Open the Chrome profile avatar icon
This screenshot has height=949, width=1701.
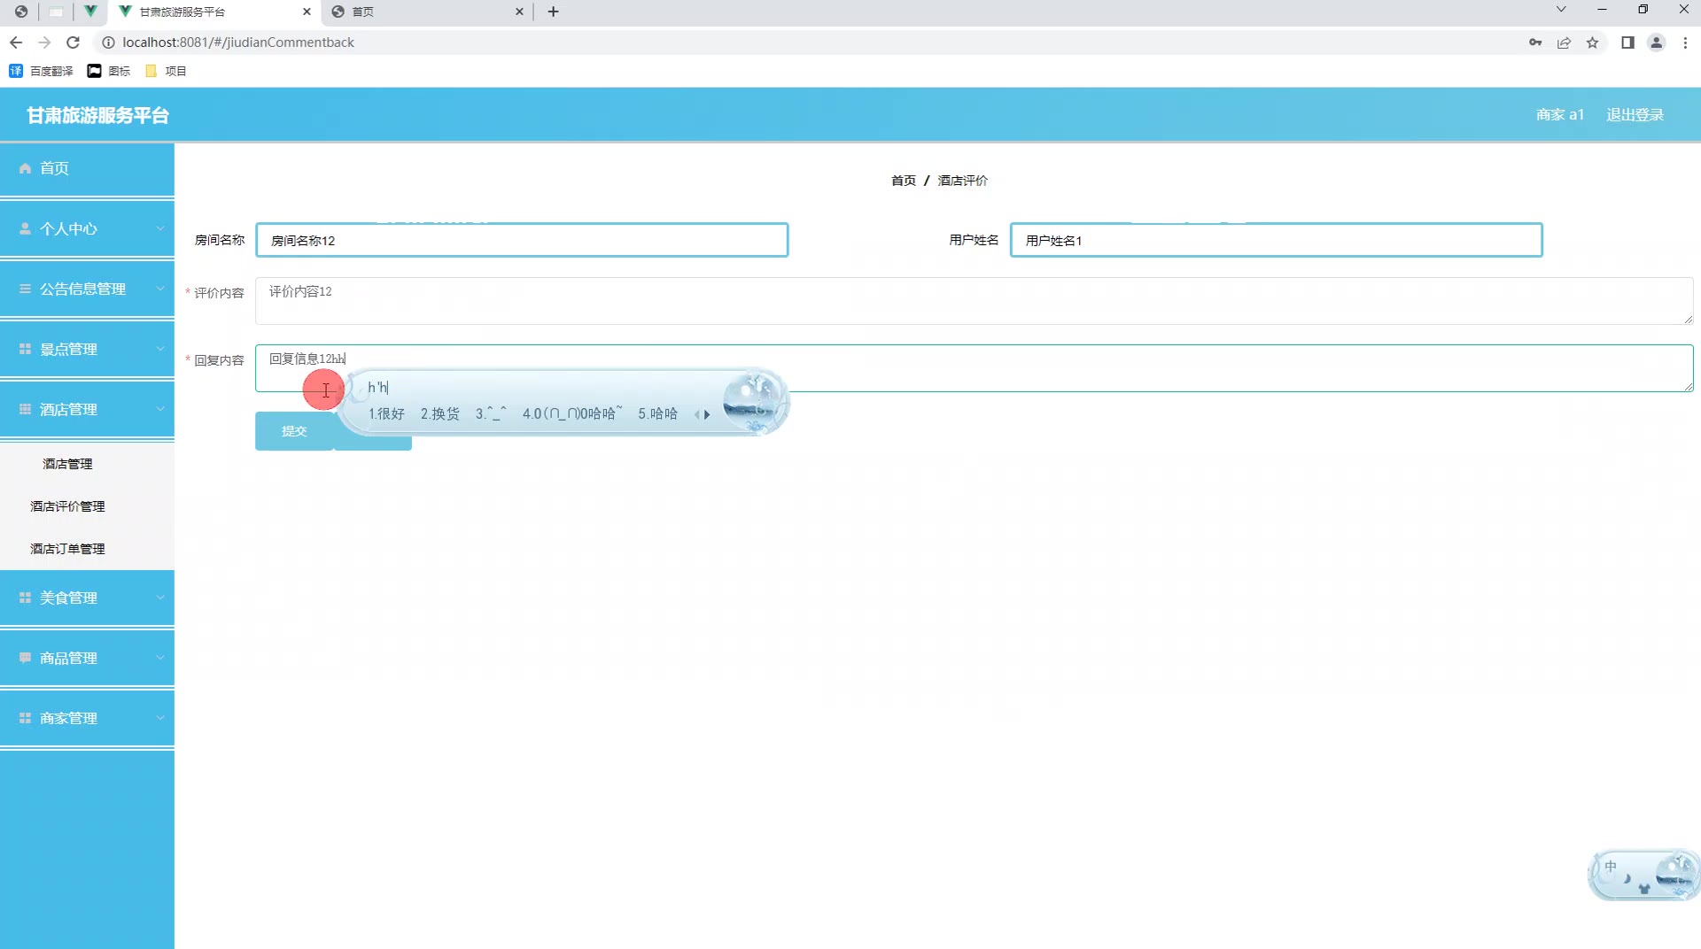tap(1656, 42)
